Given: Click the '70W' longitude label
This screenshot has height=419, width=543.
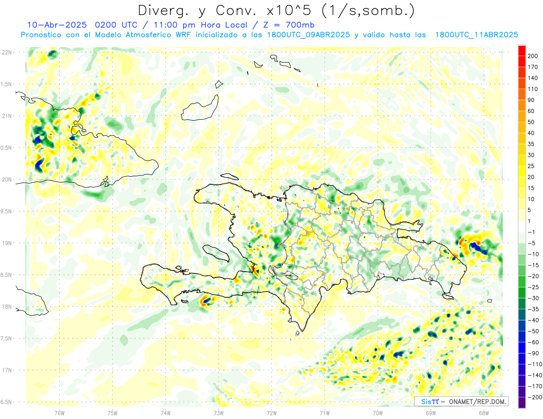Looking at the screenshot, I should [x=378, y=412].
